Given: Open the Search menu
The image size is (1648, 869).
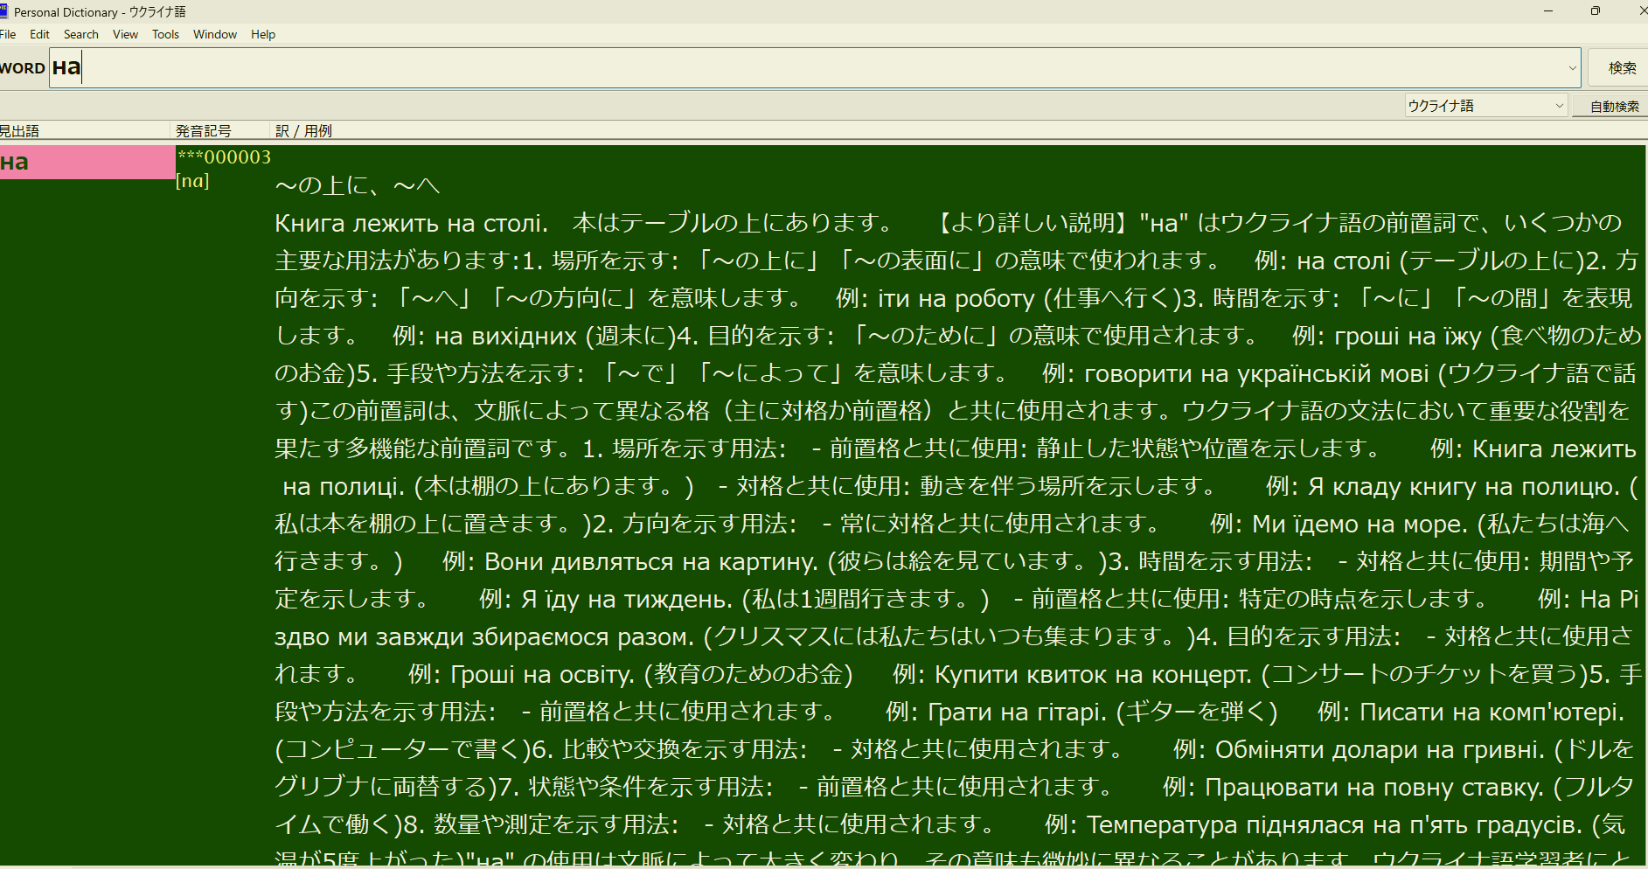Looking at the screenshot, I should pos(81,34).
